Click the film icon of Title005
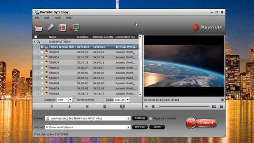Screen dimensions: 254x143 coord(46,68)
